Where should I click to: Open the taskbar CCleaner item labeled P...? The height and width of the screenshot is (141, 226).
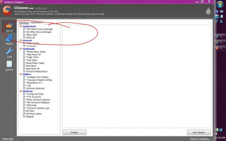point(220,48)
